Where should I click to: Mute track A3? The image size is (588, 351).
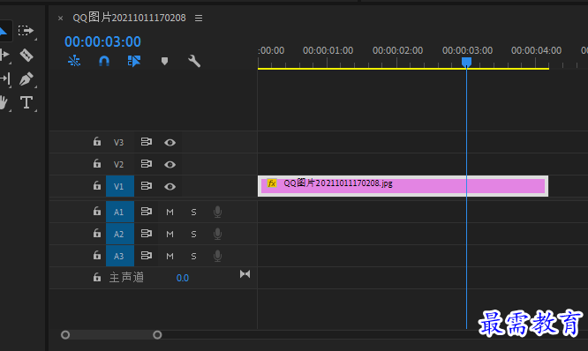(x=170, y=257)
